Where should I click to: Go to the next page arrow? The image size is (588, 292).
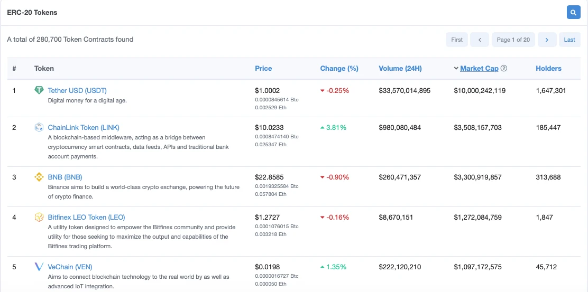coord(547,40)
